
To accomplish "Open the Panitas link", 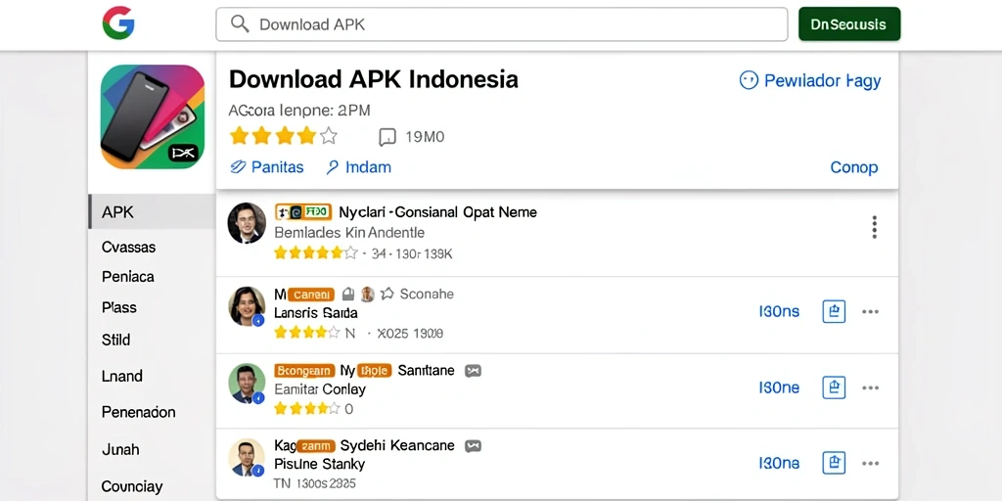I will [x=266, y=167].
